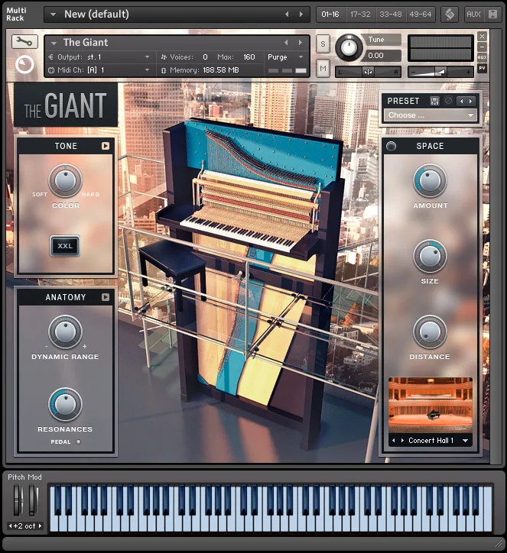
Task: Switch to rack page 01-16
Action: click(330, 14)
